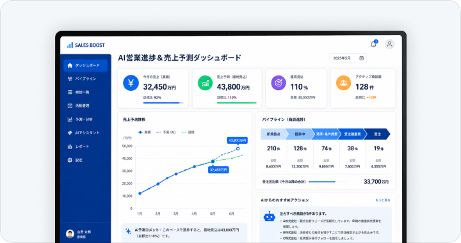Click the 売上予測推移 chart title
The image size is (461, 243).
pos(134,120)
